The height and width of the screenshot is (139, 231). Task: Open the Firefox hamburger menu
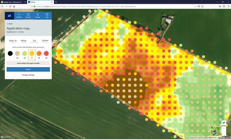click(x=228, y=6)
